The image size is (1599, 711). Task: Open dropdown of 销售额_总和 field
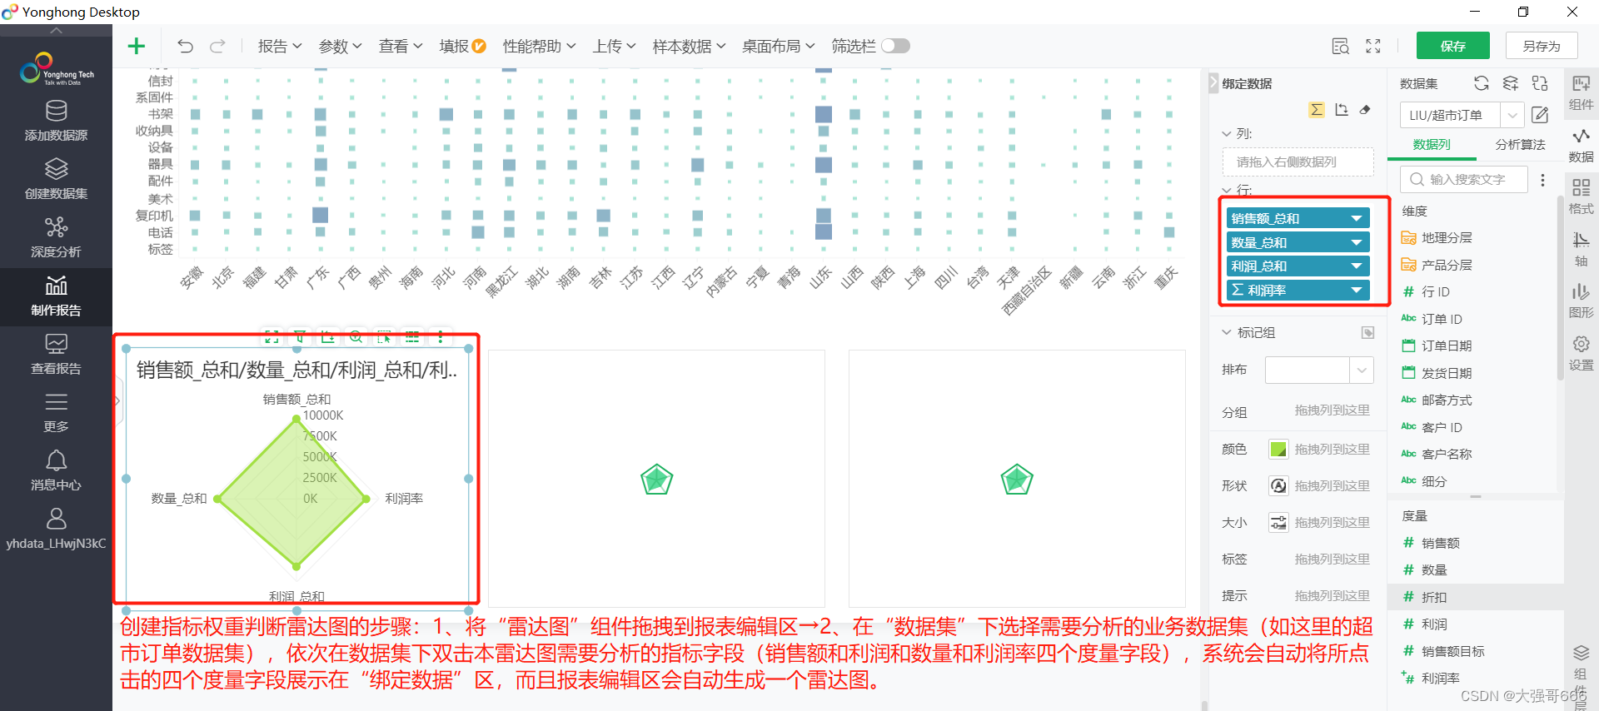pyautogui.click(x=1357, y=219)
